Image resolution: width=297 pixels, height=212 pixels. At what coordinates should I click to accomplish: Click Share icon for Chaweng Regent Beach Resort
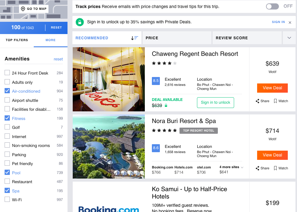tap(257, 101)
